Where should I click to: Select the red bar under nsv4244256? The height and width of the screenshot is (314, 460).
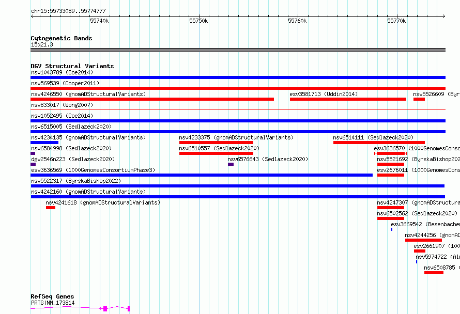(423, 240)
